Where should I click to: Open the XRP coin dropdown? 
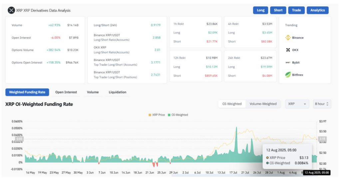pos(297,104)
